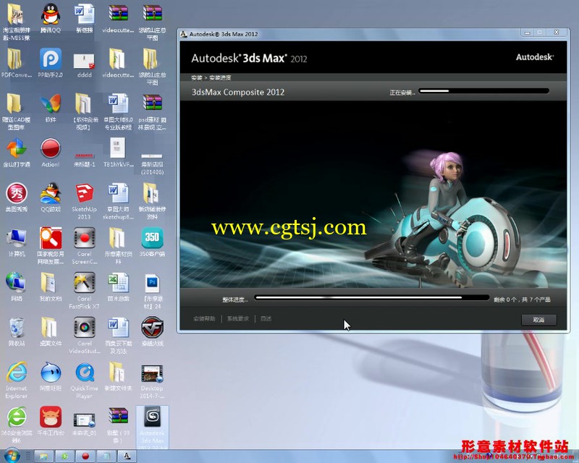Open the videocutte... RAR archive icon

tap(118, 17)
